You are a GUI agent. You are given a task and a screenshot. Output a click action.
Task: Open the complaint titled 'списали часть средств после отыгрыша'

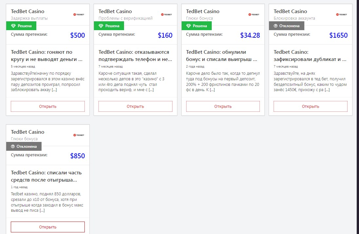tap(48, 227)
